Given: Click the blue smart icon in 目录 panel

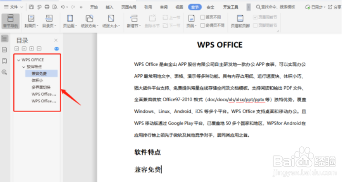Looking at the screenshot, I should tap(57, 49).
